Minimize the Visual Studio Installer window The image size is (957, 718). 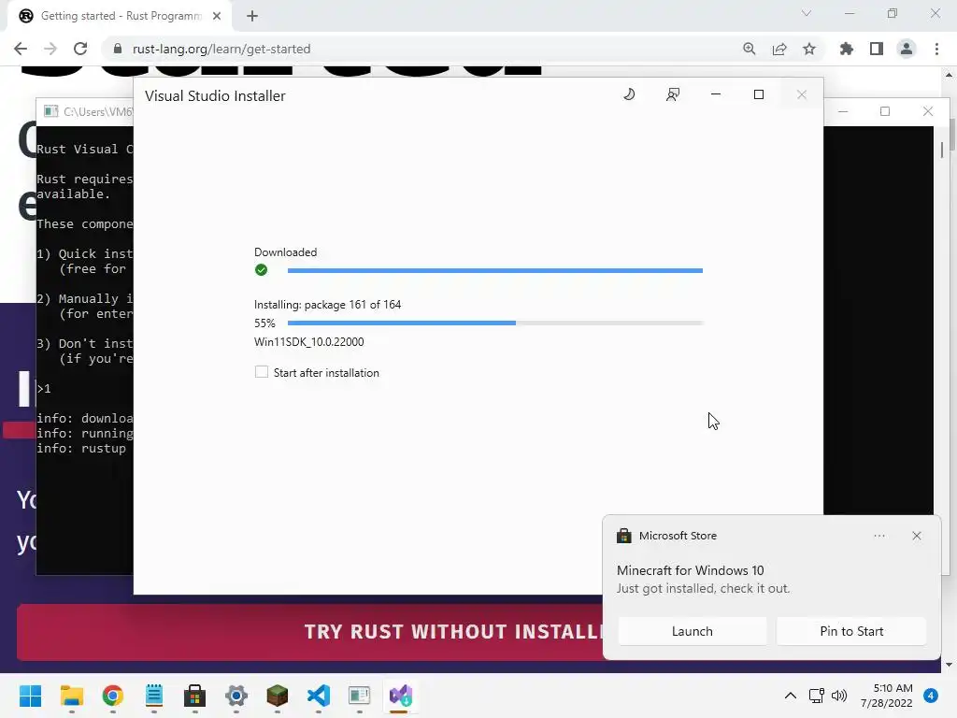click(x=716, y=94)
